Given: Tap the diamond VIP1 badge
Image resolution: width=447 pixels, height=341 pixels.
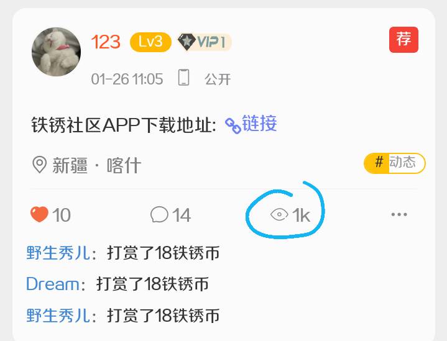Looking at the screenshot, I should (x=204, y=42).
